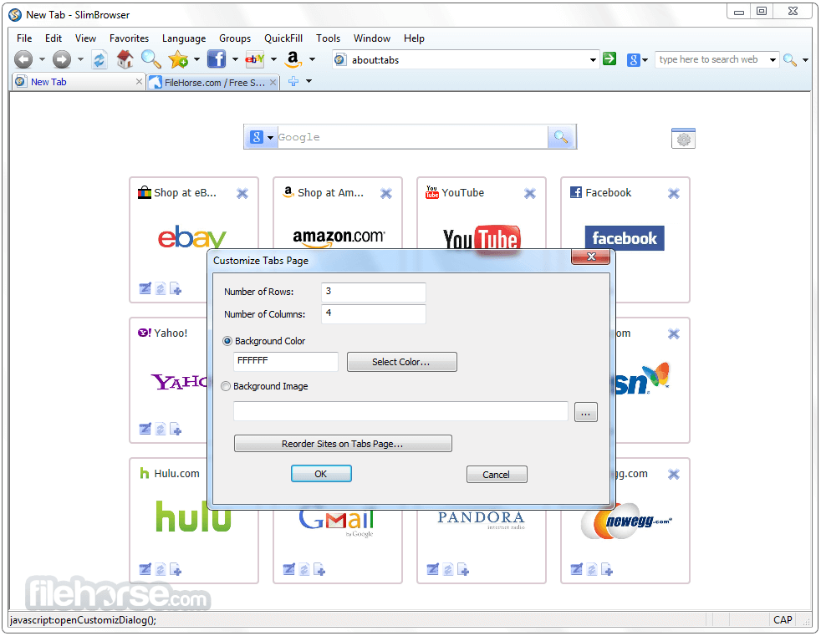Click the Number of Rows field
Viewport: 821px width, 636px height.
374,292
